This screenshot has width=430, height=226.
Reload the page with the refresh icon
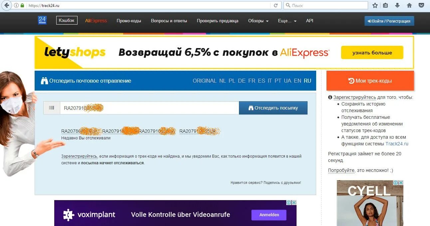click(276, 6)
